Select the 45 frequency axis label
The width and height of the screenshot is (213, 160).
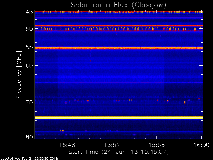tap(29, 12)
